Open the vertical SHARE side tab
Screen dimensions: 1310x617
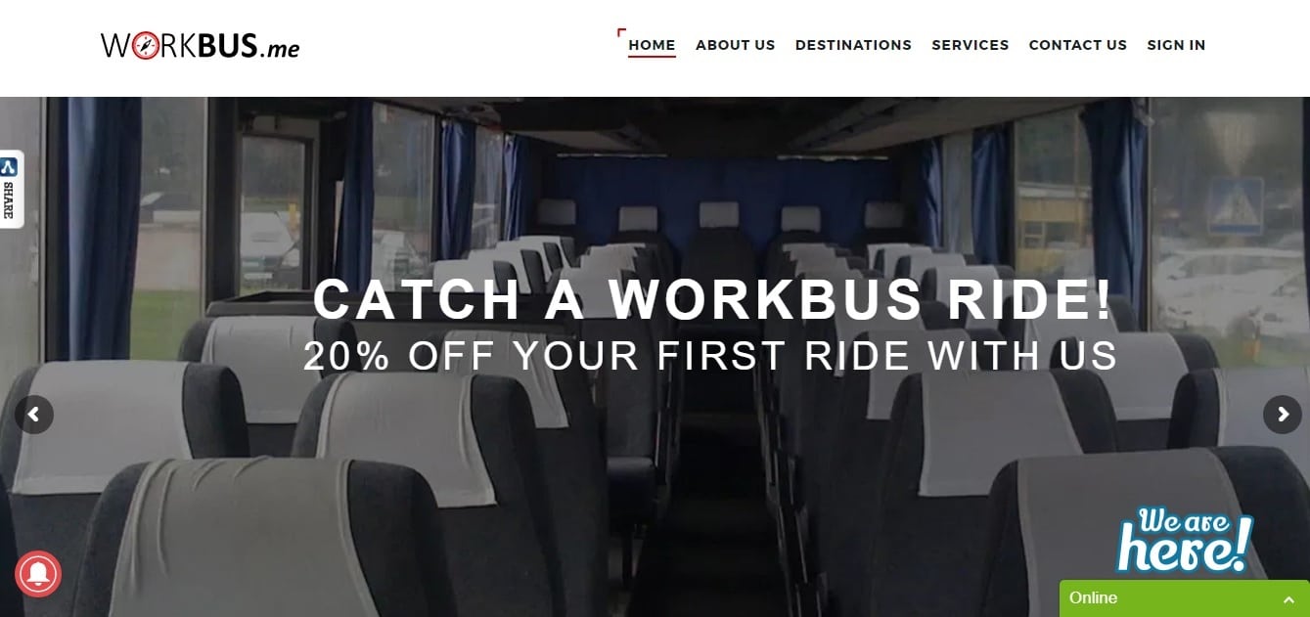pyautogui.click(x=11, y=190)
